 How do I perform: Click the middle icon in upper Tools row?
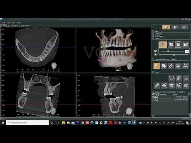point(179,78)
